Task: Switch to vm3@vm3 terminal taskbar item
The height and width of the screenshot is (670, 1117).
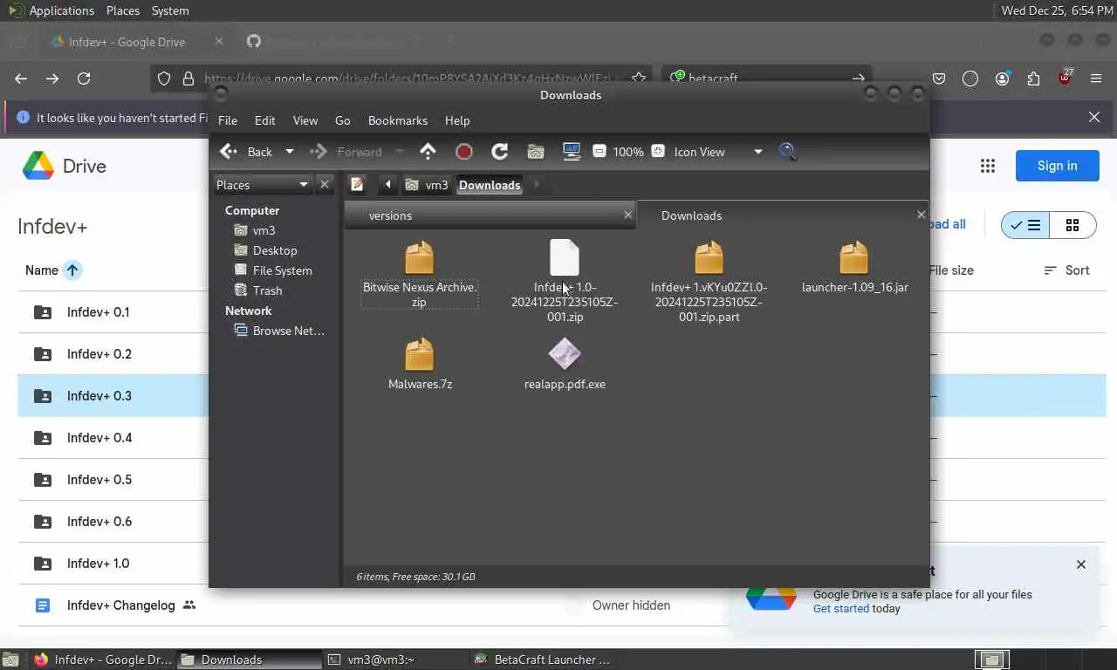Action: coord(395,660)
